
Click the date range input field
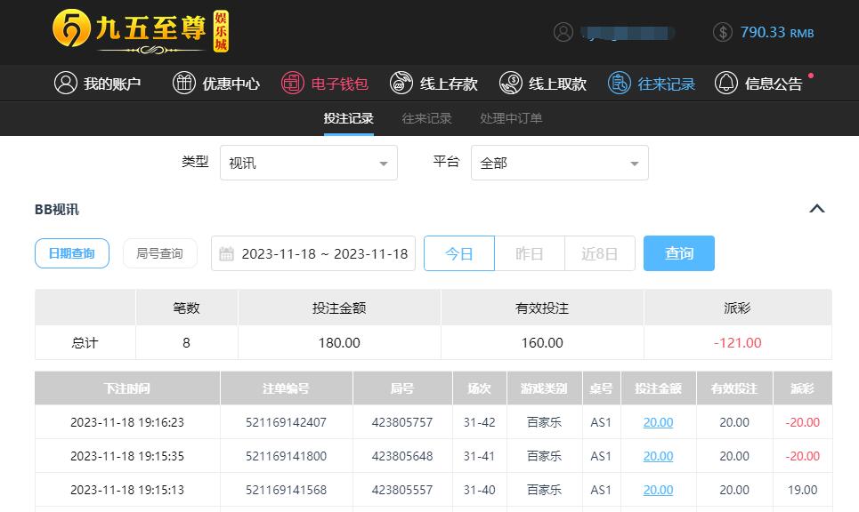pyautogui.click(x=313, y=253)
